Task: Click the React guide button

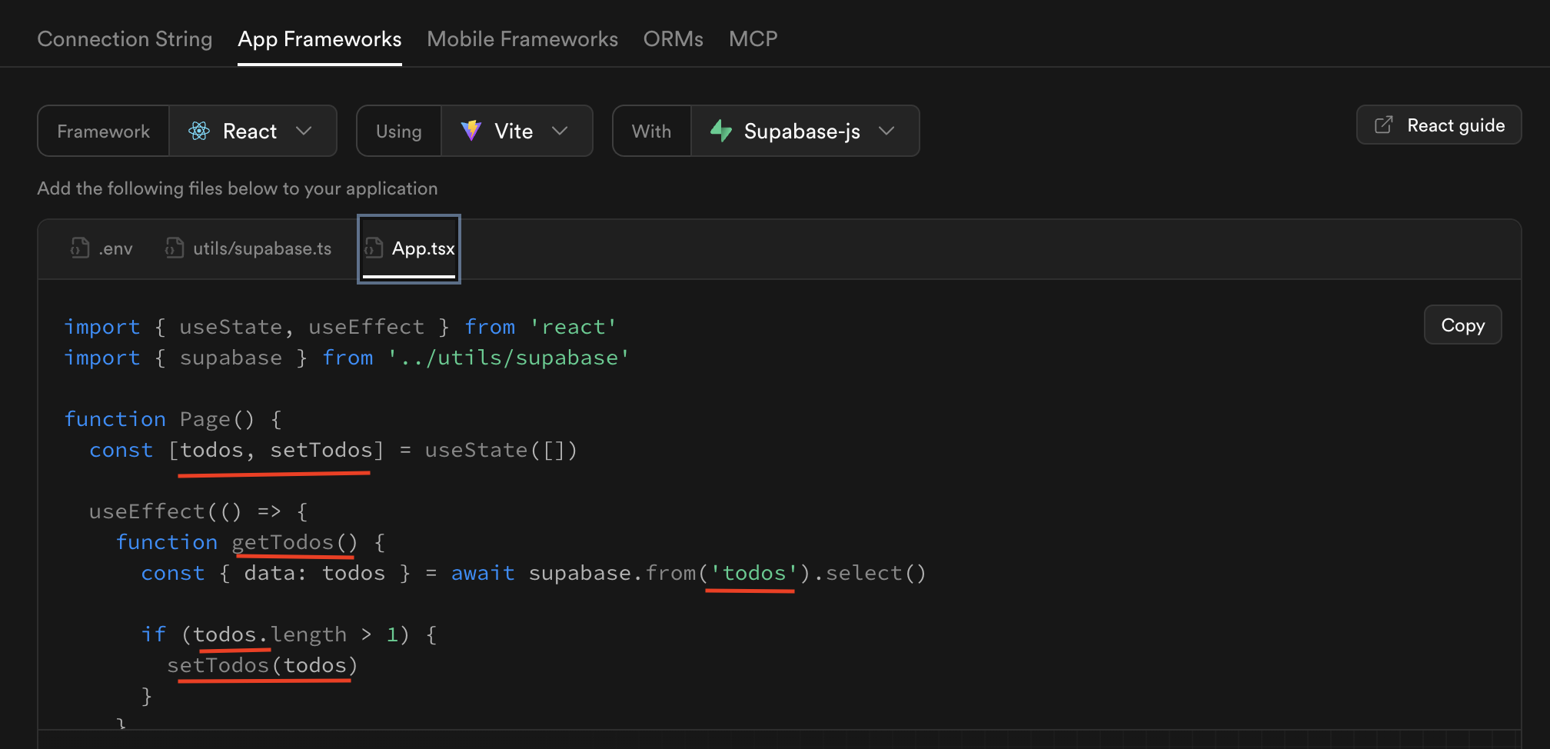Action: coord(1439,125)
